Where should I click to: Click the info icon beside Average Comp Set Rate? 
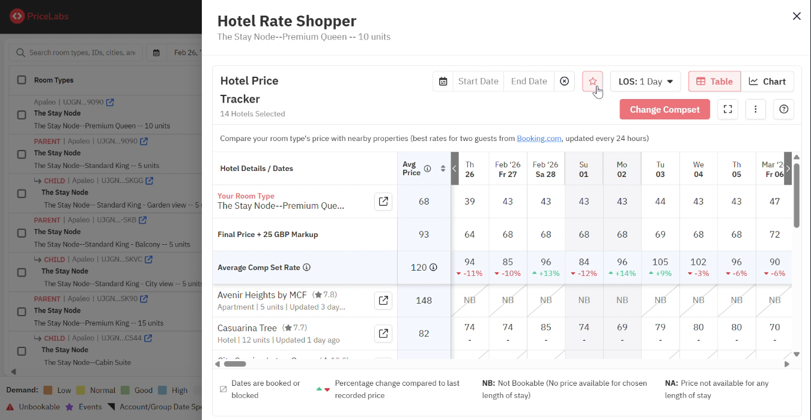pos(306,268)
